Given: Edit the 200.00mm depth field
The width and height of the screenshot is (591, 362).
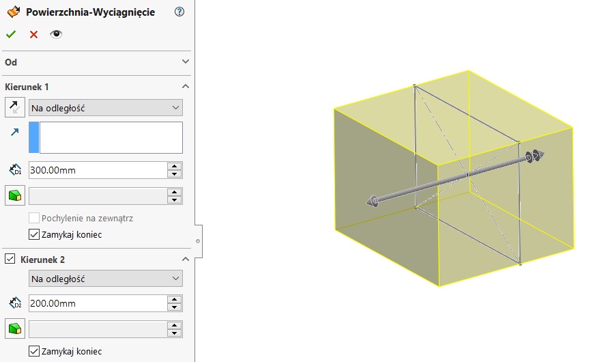Looking at the screenshot, I should click(x=98, y=303).
